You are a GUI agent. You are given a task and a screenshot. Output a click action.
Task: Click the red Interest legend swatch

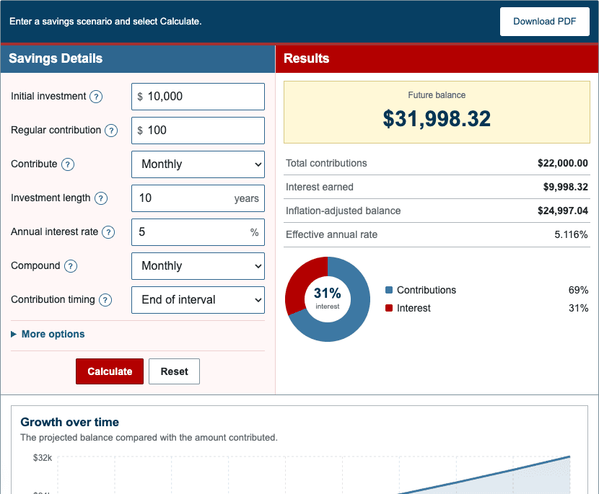pos(389,308)
